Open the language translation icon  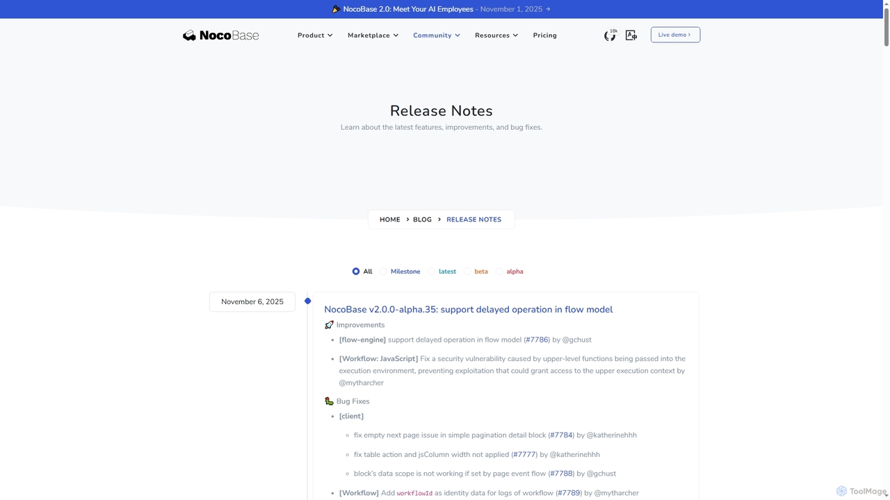(631, 35)
